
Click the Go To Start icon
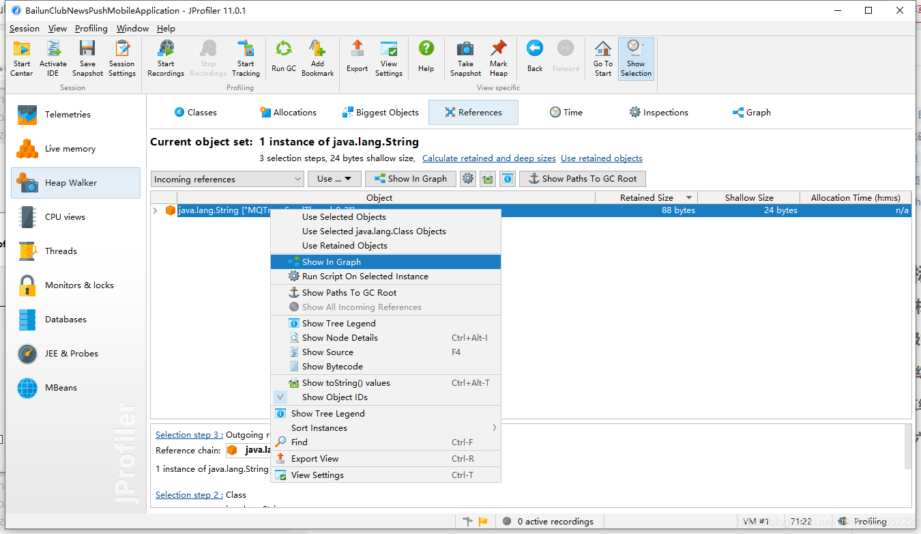(603, 58)
